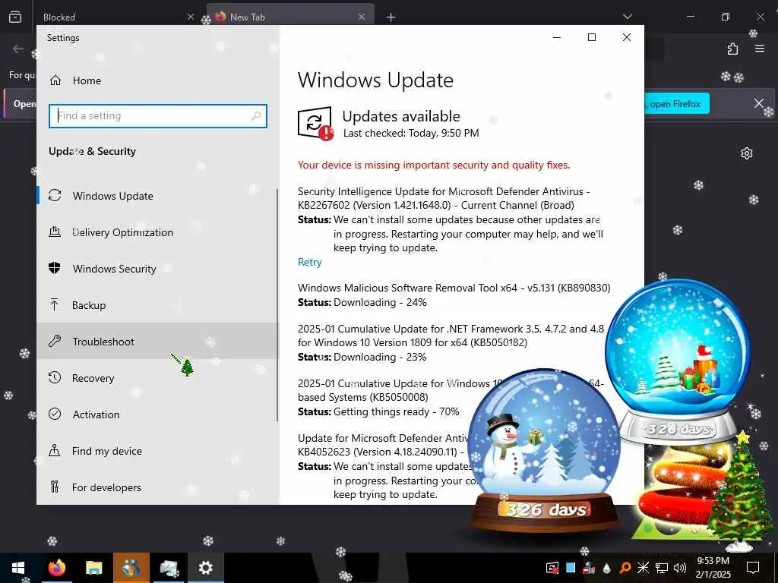Screen dimensions: 778x583
Task: Open Windows Security section
Action: pos(158,269)
